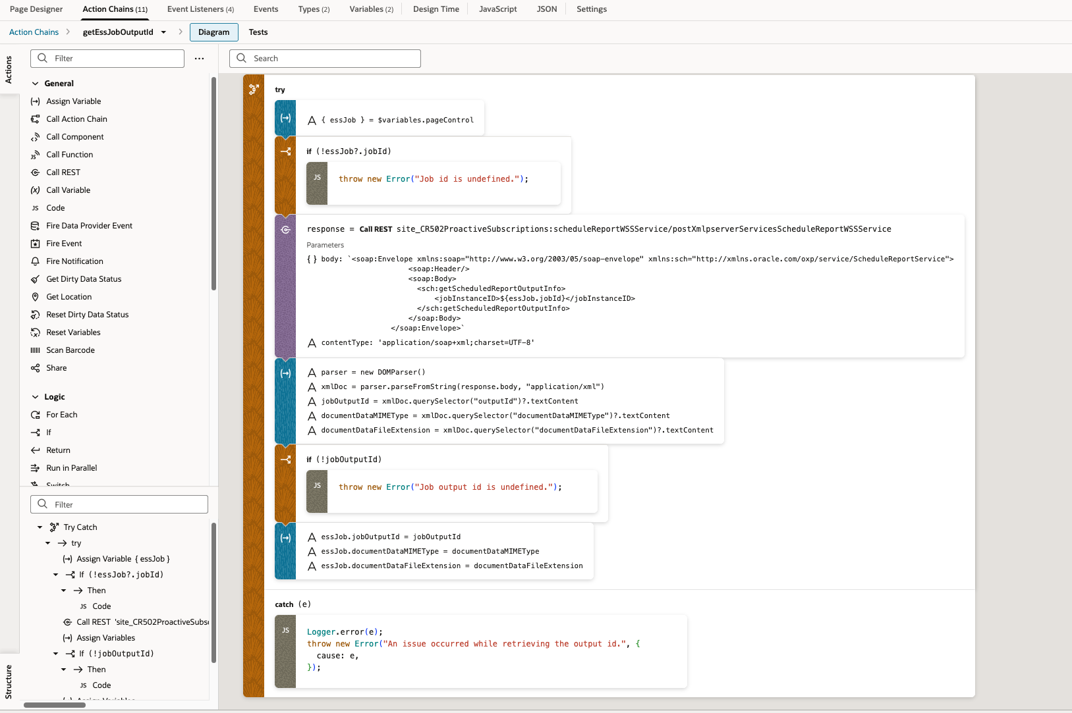Viewport: 1072px width, 713px height.
Task: Select the Scan Barcode icon
Action: click(36, 350)
